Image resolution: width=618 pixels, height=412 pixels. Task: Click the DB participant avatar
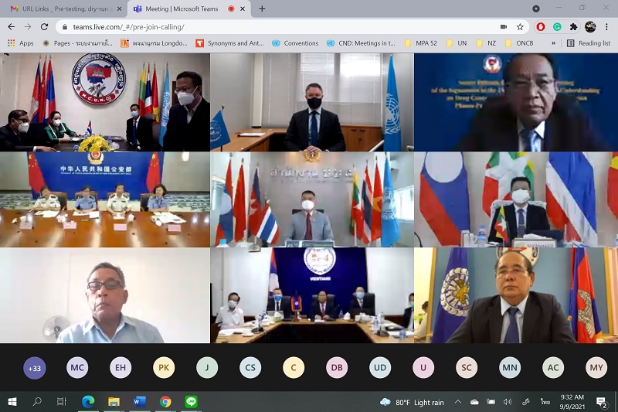pyautogui.click(x=337, y=368)
